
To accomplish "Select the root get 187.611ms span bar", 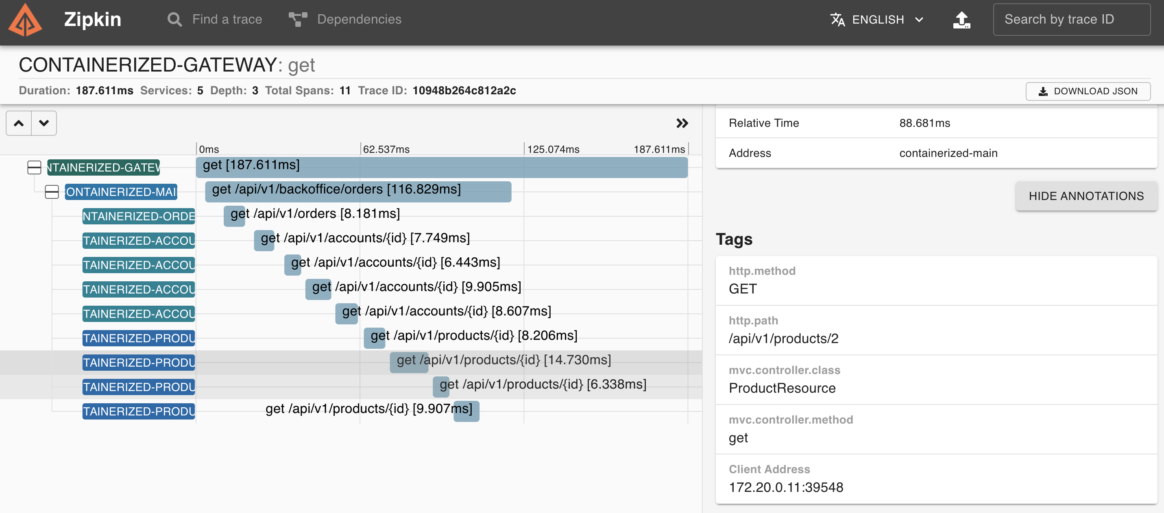I will (441, 167).
